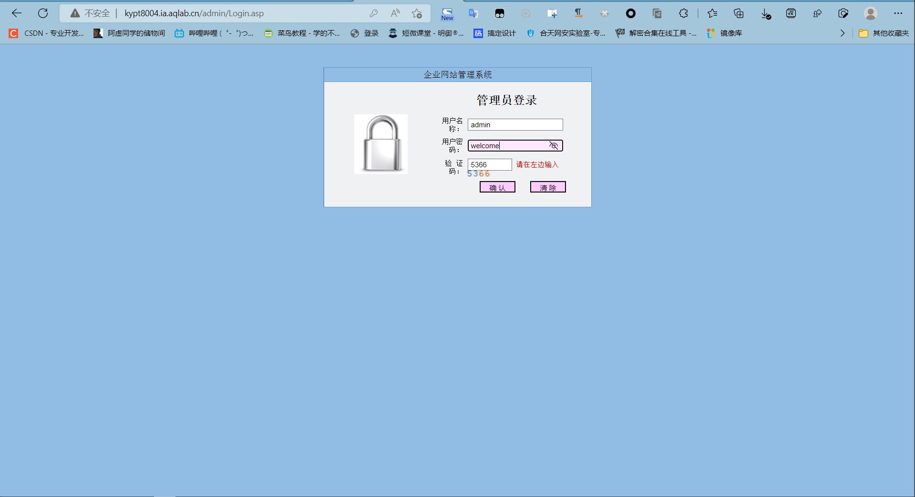Click the 管理员登录 heading
This screenshot has width=915, height=497.
pos(507,100)
